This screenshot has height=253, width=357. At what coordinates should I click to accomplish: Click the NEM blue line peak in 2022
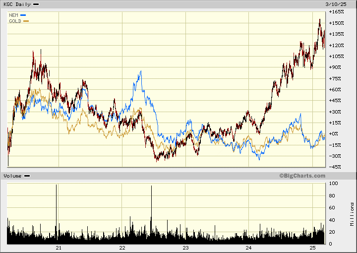tap(141, 71)
